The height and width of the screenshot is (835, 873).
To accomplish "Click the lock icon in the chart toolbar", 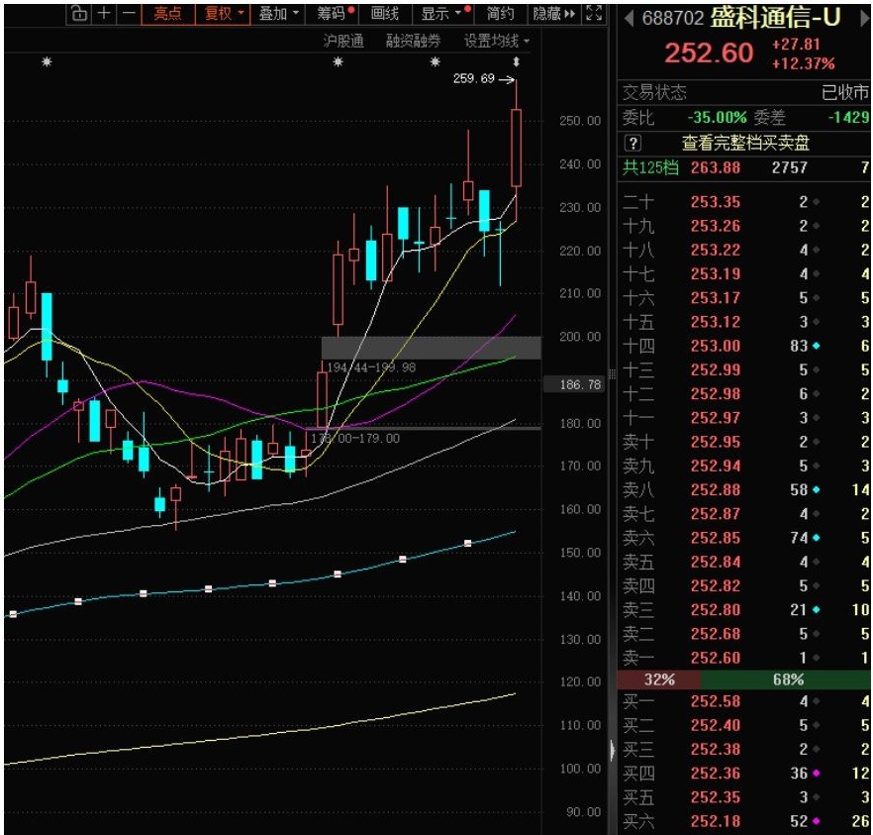I will [79, 13].
